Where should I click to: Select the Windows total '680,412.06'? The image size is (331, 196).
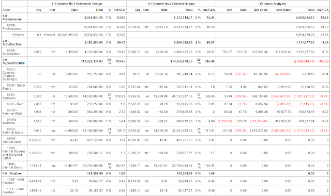[x=185, y=122]
